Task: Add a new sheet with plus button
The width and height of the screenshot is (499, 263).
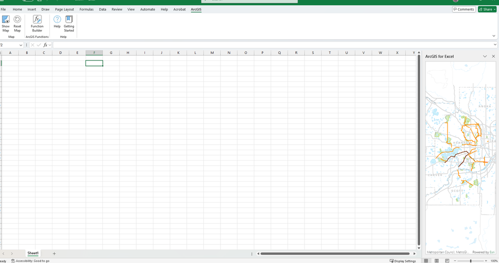Action: tap(54, 254)
